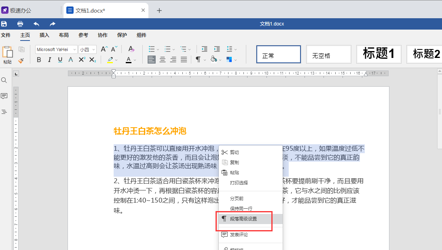442x250 pixels.
Task: Apply the 正常 style
Action: 279,54
